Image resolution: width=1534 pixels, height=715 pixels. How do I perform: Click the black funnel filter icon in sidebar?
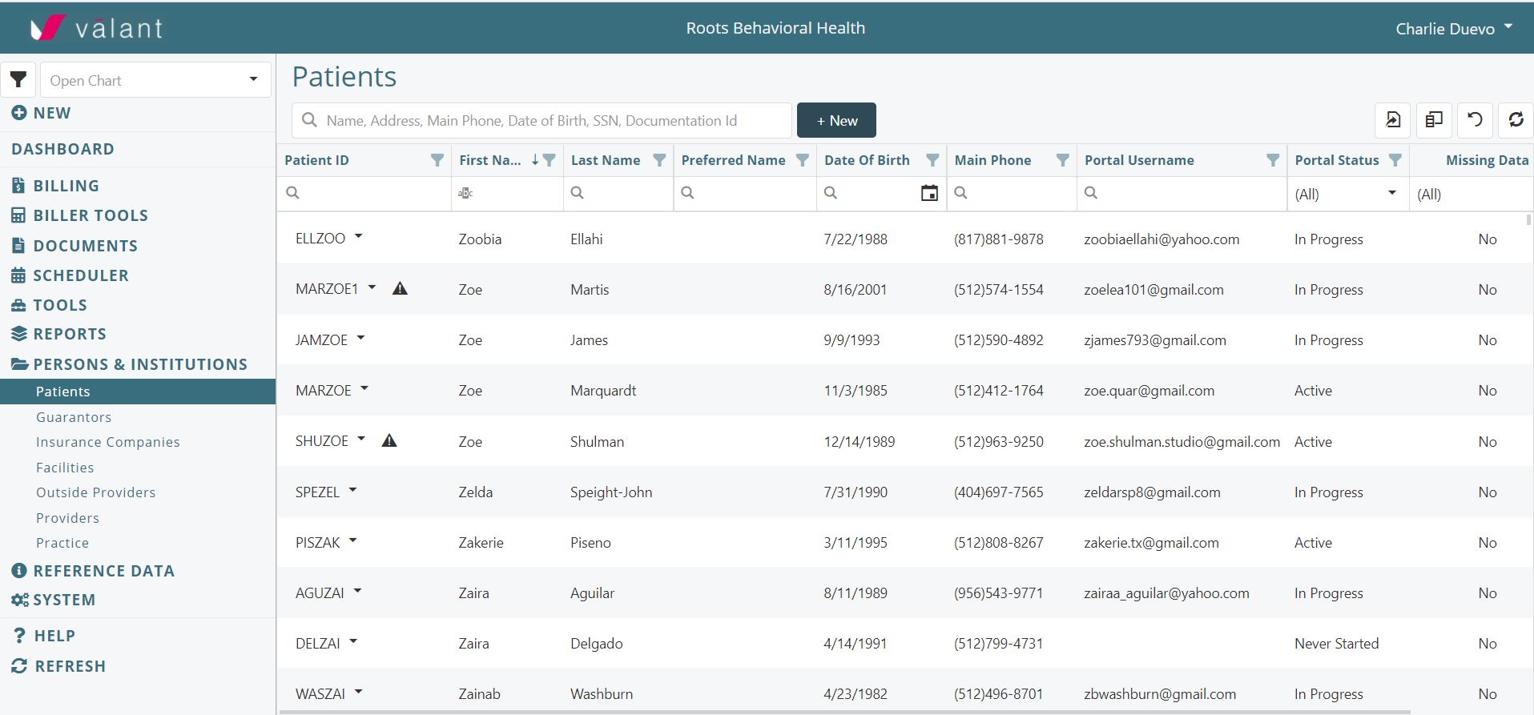click(x=18, y=80)
